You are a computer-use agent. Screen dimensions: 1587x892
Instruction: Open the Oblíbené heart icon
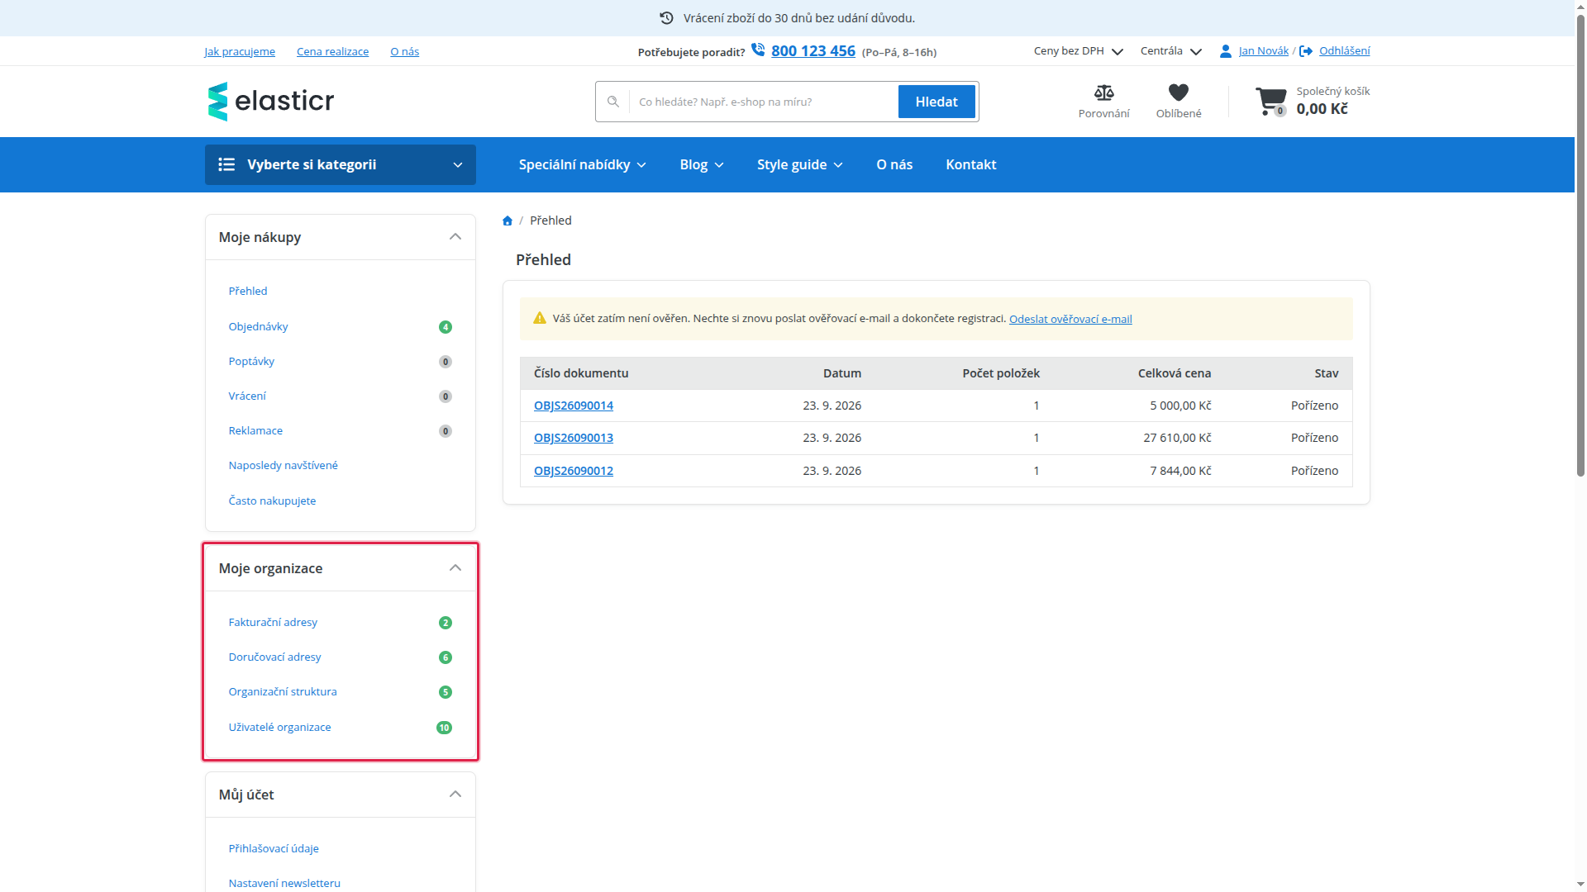tap(1179, 93)
